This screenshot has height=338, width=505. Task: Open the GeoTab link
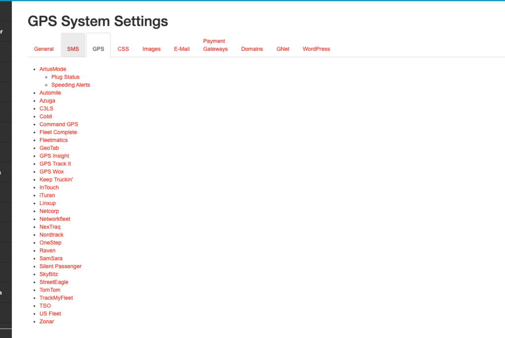[49, 148]
